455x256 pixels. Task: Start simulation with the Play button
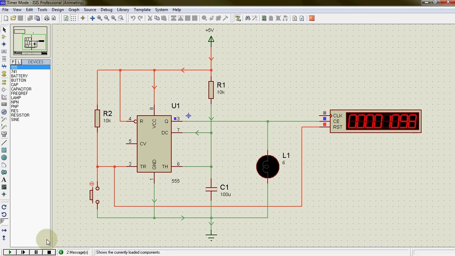click(x=10, y=252)
